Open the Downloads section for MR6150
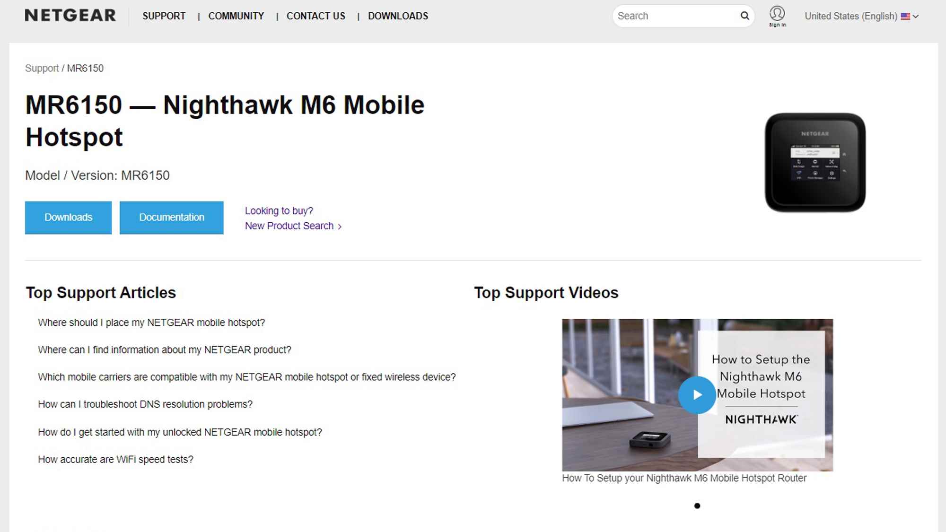Viewport: 946px width, 532px height. pos(68,217)
